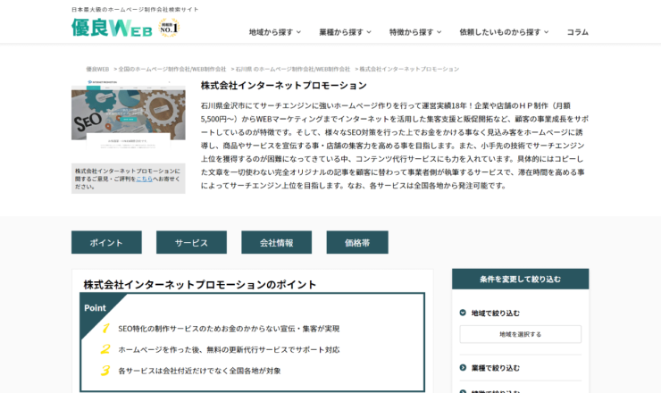This screenshot has width=661, height=393.
Task: Open the 地域から探す dropdown menu
Action: [275, 32]
